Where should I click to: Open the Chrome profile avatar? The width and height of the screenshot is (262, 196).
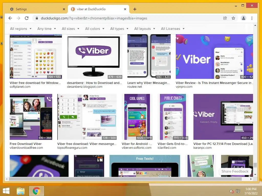244,18
